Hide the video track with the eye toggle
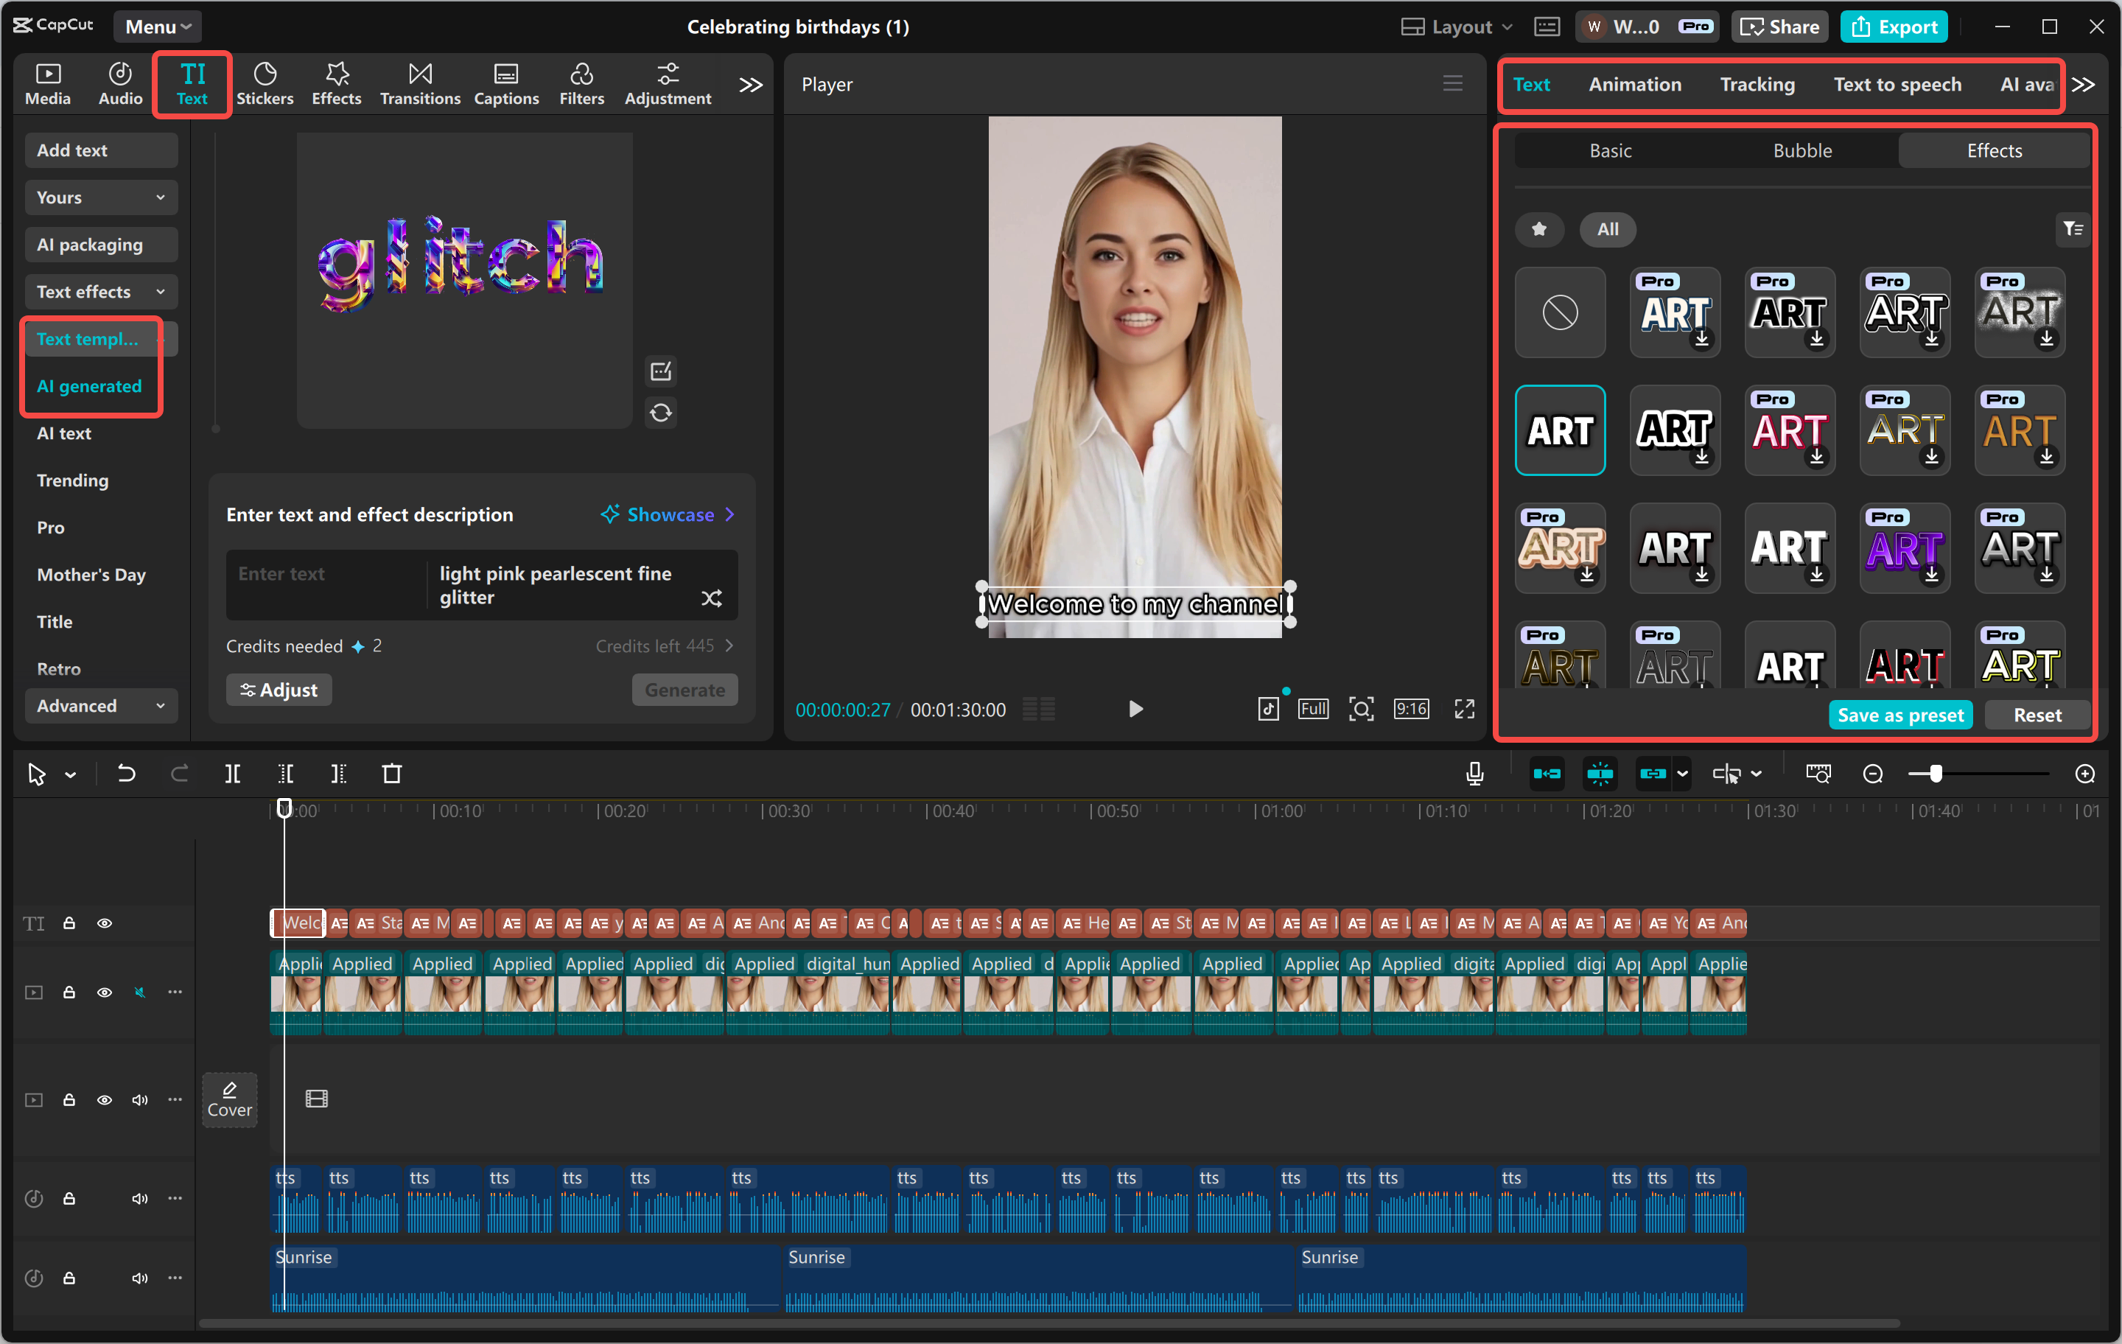Screen dimensions: 2122x1344 (105, 993)
